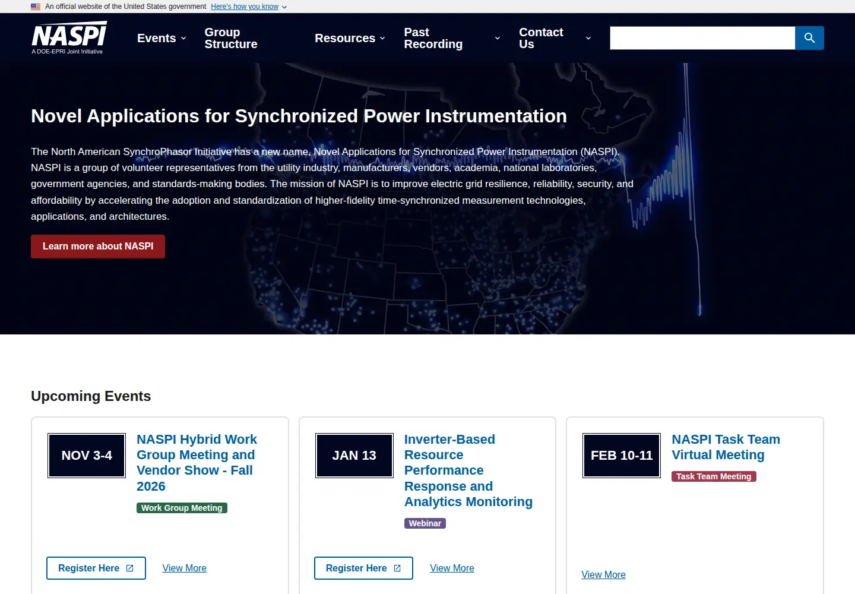The image size is (855, 594).
Task: Click the green Work Group Meeting tag
Action: (182, 508)
